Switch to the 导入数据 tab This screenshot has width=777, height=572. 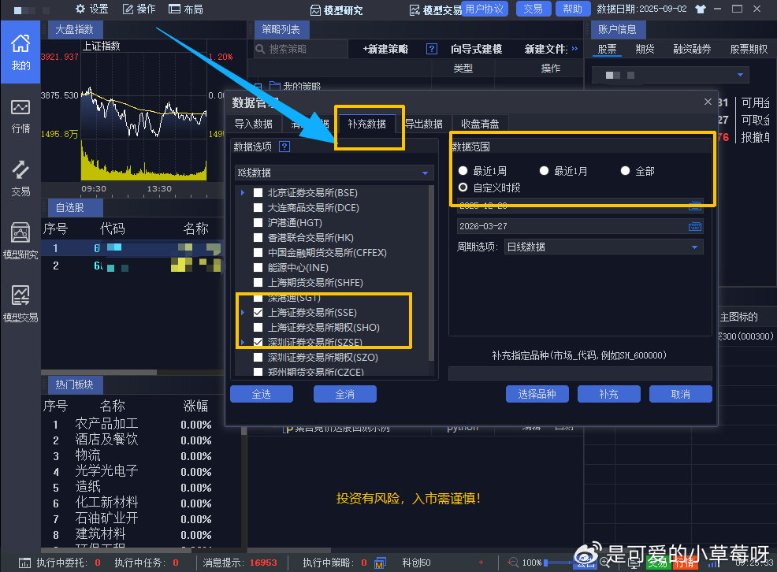[253, 124]
